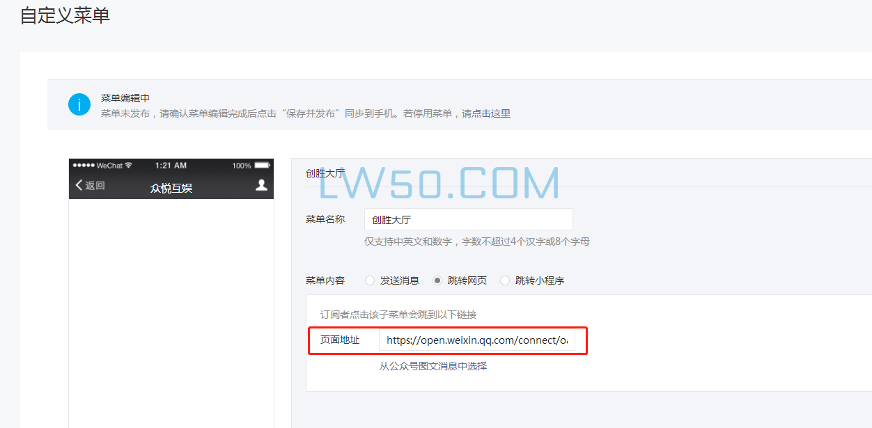
Task: Click the 请点击这里 link to disable menu
Action: coord(492,113)
